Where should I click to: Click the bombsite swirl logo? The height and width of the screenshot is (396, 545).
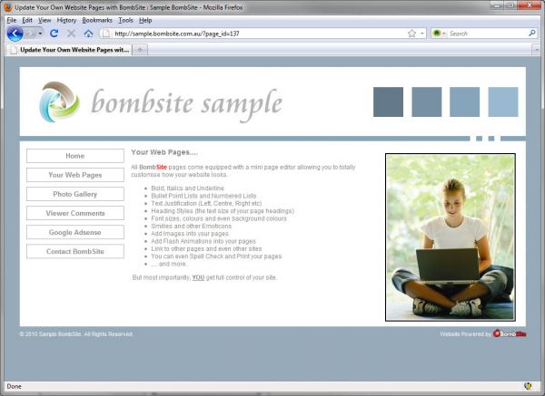(59, 101)
